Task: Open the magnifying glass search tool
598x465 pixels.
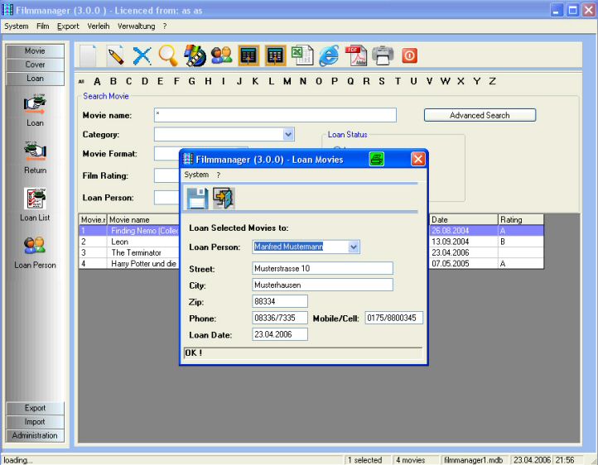Action: click(x=168, y=56)
